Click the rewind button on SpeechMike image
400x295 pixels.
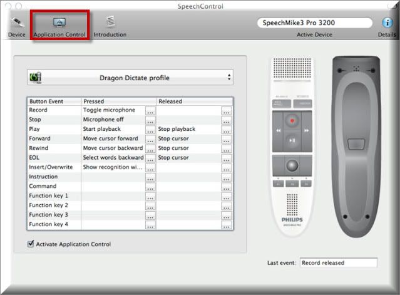coord(278,131)
